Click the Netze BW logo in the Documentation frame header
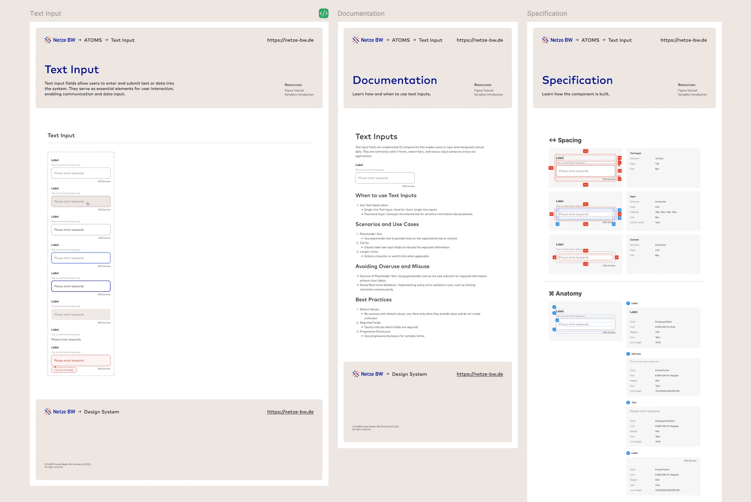Viewport: 751px width, 502px height. (x=368, y=40)
